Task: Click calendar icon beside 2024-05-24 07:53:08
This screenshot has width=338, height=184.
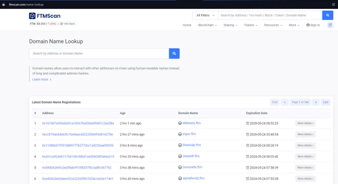Action: [248, 179]
